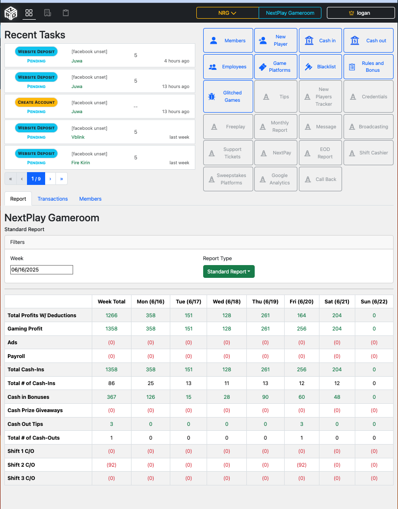Viewport: 398px width, 509px height.
Task: Go to previous page of recent tasks
Action: pyautogui.click(x=22, y=179)
